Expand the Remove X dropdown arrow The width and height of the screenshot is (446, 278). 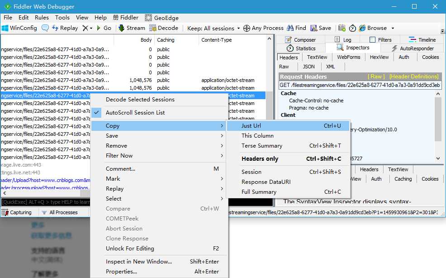point(91,28)
